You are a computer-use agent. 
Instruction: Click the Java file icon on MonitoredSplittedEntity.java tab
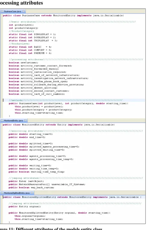tap(2, 193)
